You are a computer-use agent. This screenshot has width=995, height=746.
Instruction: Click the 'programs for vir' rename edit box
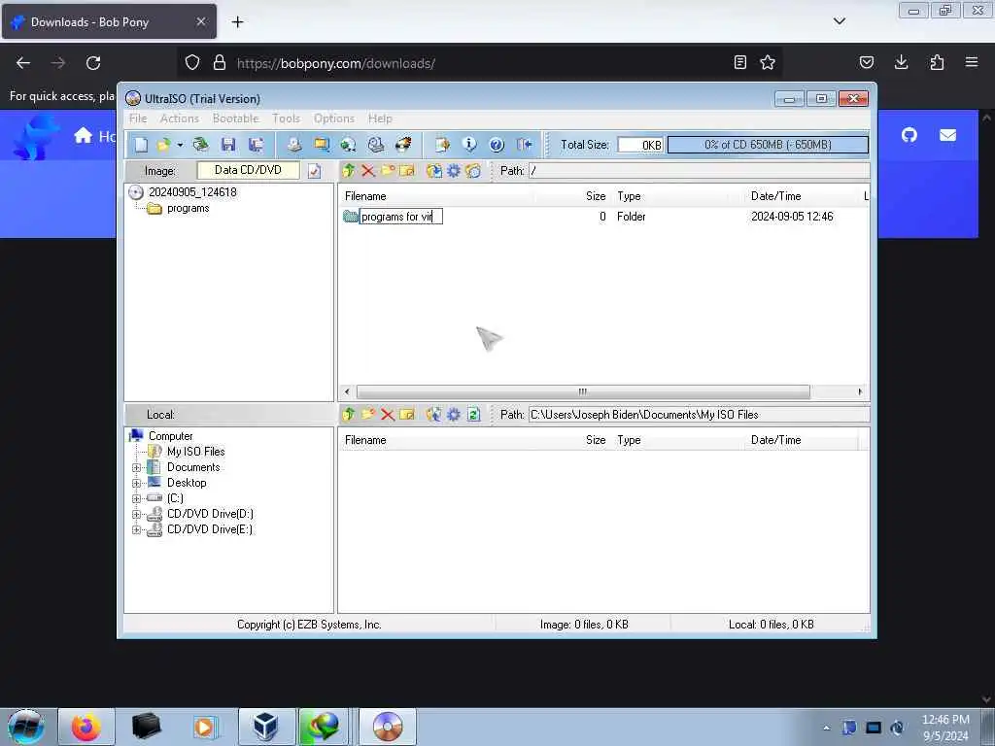pos(401,217)
